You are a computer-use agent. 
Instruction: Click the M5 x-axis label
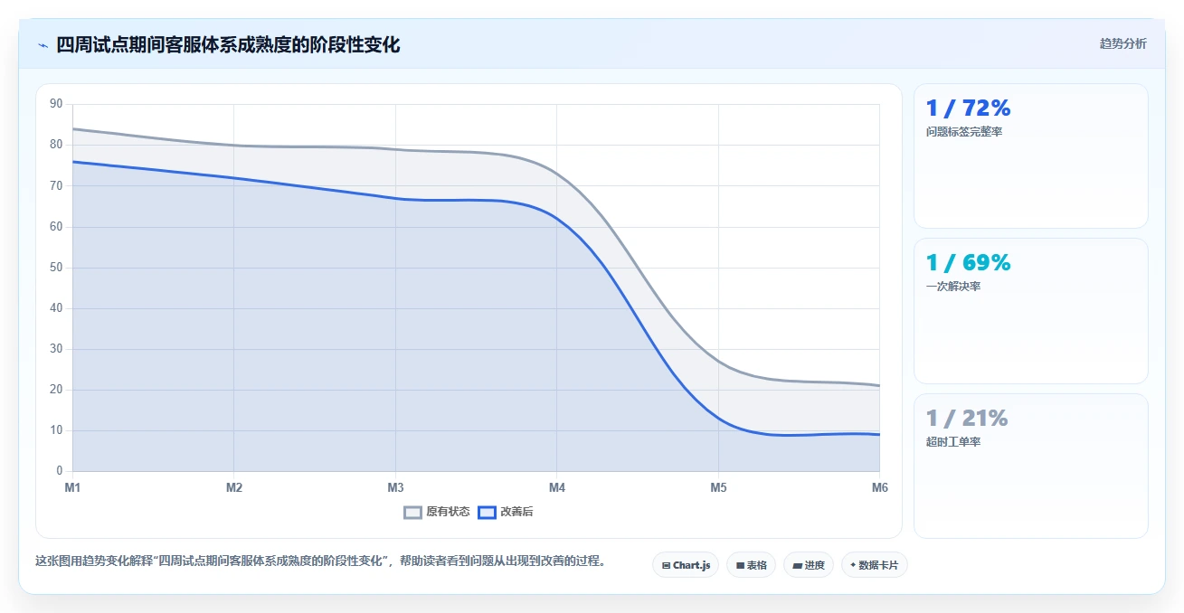718,487
